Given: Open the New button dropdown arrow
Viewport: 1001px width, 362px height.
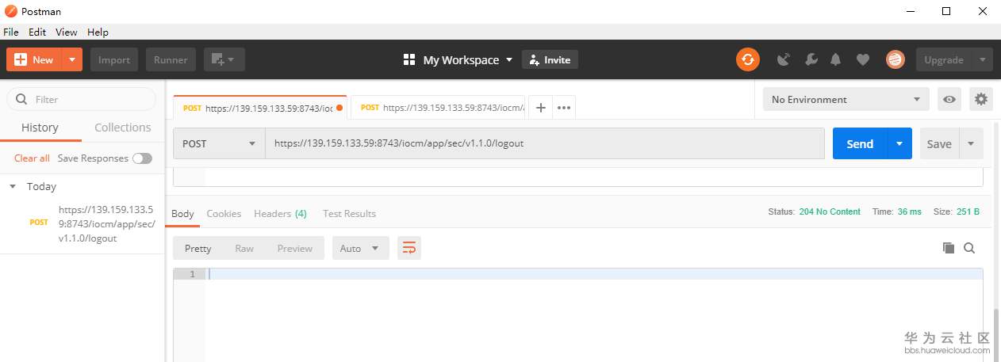Looking at the screenshot, I should click(72, 59).
